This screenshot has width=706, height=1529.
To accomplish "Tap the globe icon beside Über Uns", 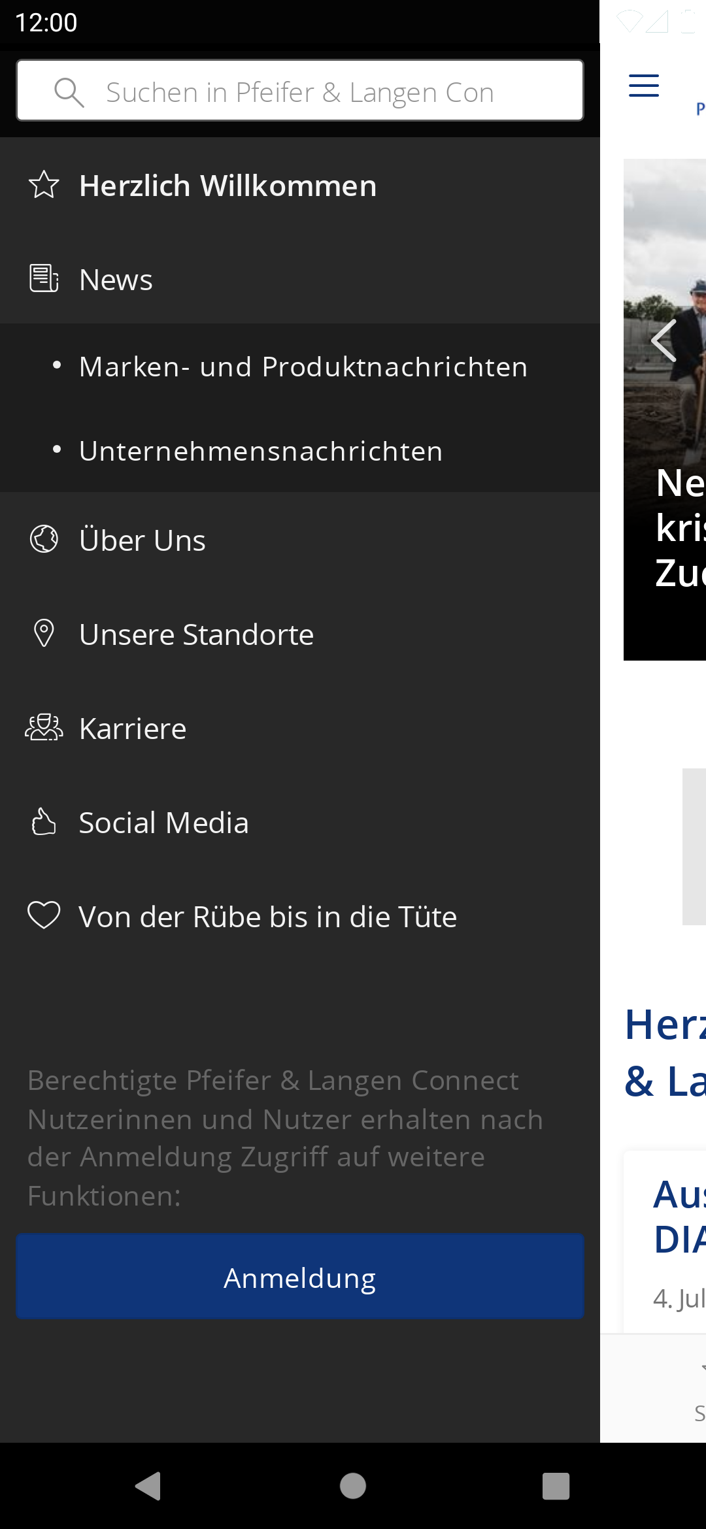I will 44,539.
